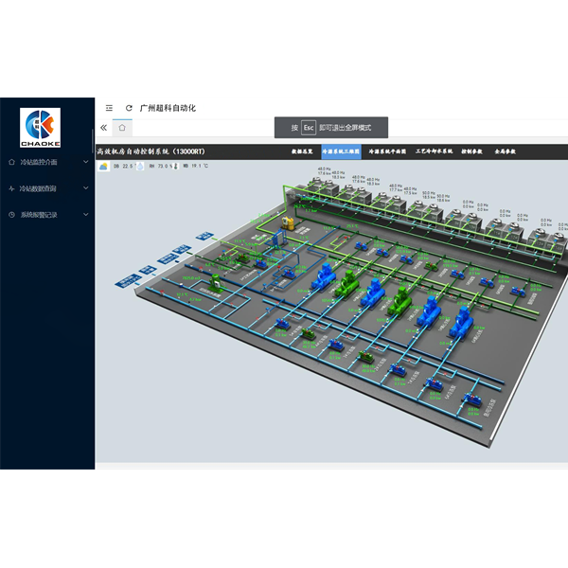Click the clock icon beside 系统报警记录
Screen dimensions: 568x568
11,215
